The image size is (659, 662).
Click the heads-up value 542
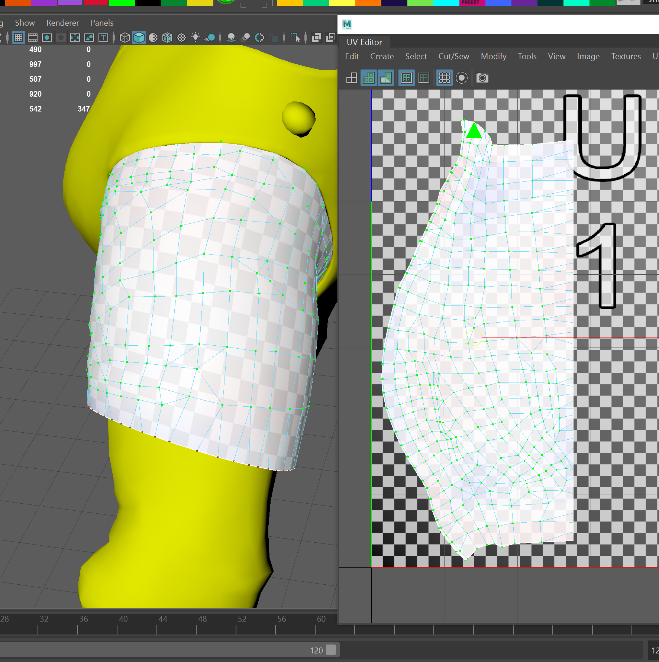(x=35, y=109)
